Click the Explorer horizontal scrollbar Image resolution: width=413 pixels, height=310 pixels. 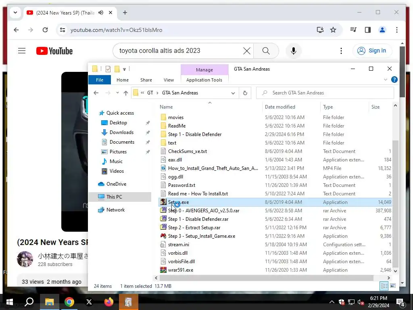(266, 278)
